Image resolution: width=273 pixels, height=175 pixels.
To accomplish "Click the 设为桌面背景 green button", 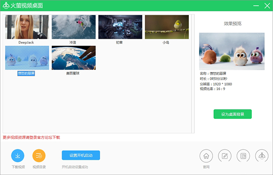I will [233, 114].
